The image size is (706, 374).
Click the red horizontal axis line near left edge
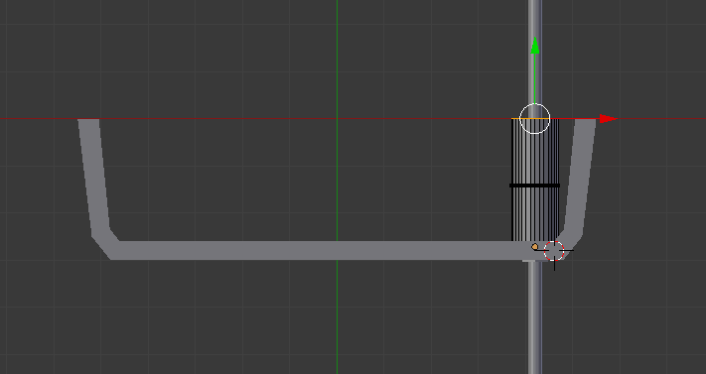pyautogui.click(x=39, y=119)
